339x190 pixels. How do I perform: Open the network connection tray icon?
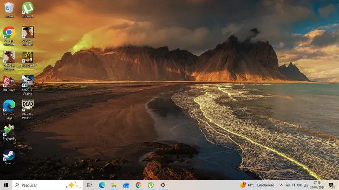pos(306,185)
